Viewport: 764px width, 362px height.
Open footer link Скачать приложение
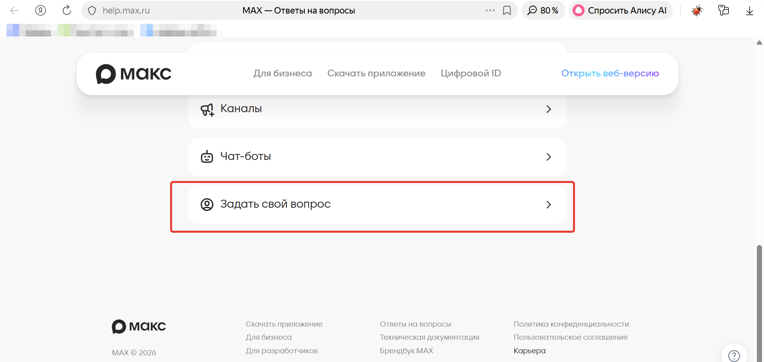(284, 324)
